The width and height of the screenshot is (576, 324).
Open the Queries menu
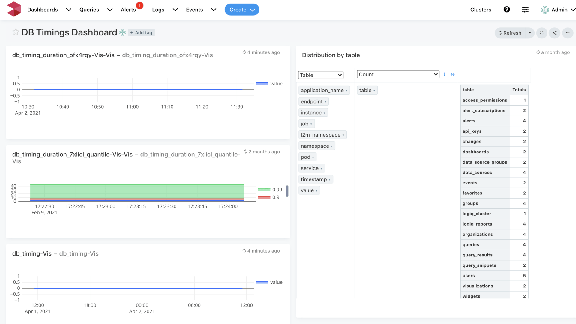coord(96,10)
